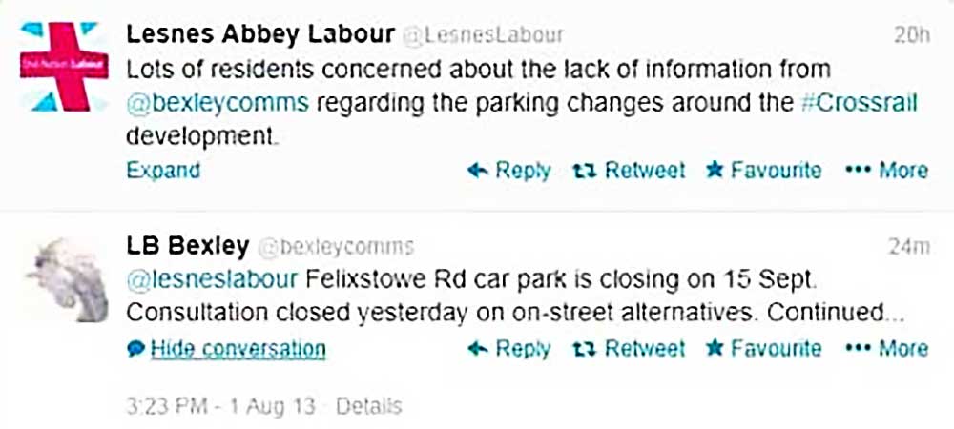Click the LB Bexley profile avatar

coord(65,278)
